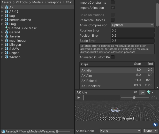Expand the Javelin asset arrow
159x134 pixels.
pos(2,36)
